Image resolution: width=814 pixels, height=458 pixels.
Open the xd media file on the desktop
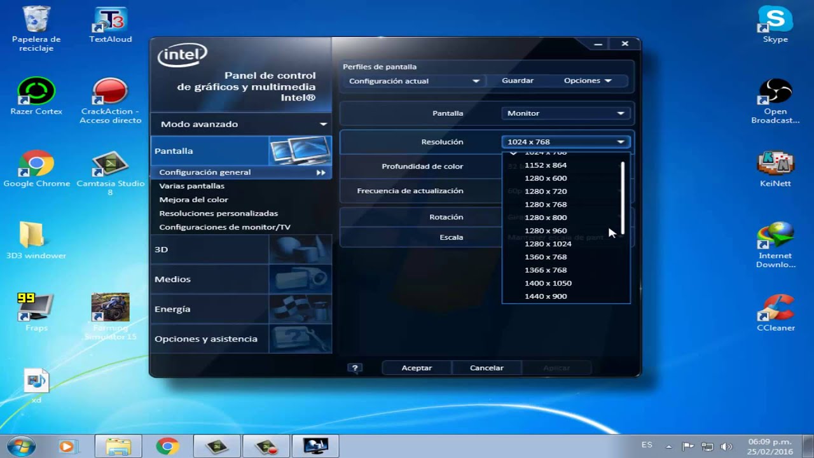[x=36, y=385]
